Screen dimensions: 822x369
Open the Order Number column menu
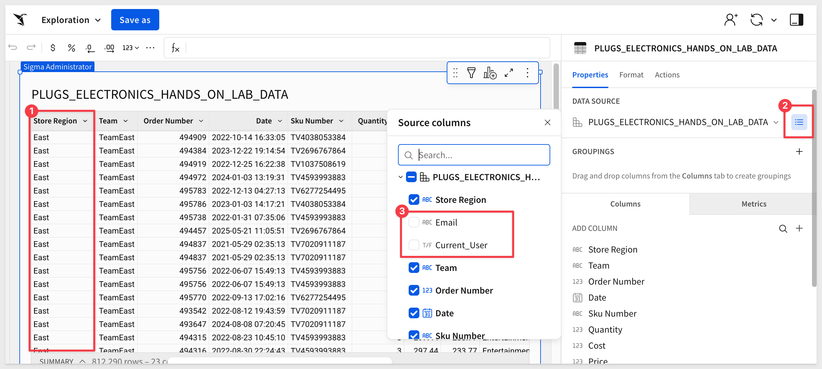(201, 121)
